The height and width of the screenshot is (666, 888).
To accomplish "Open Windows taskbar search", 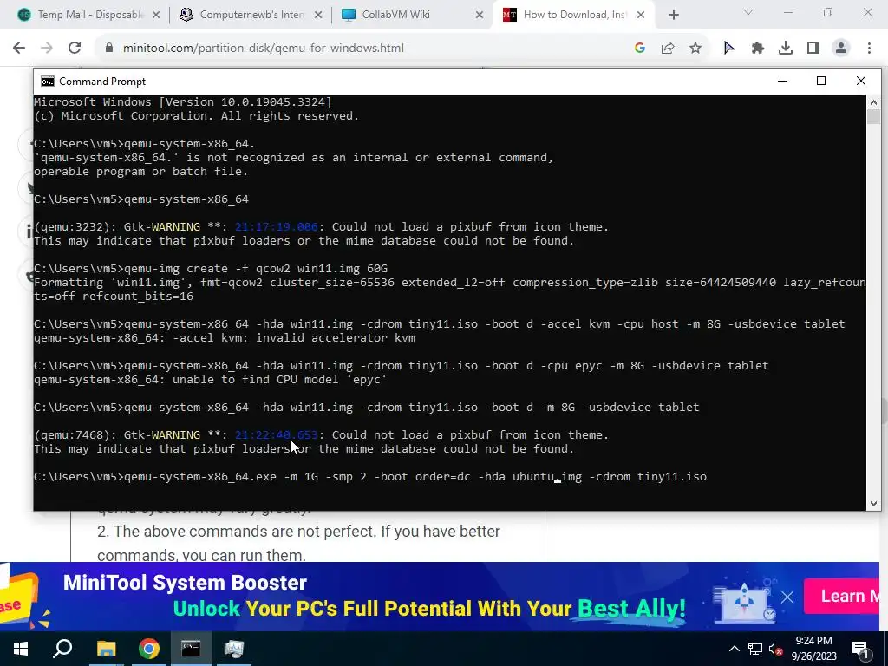I will click(62, 649).
